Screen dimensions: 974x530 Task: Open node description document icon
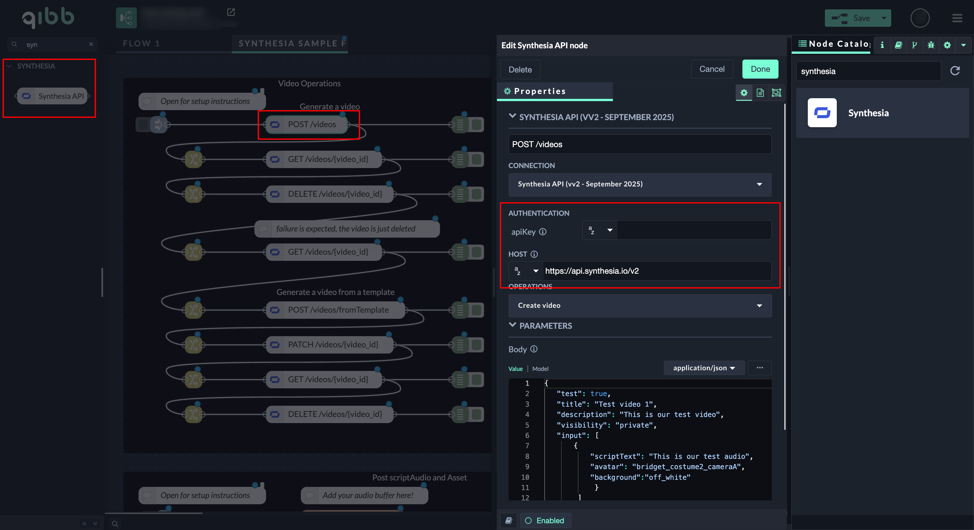pos(760,93)
